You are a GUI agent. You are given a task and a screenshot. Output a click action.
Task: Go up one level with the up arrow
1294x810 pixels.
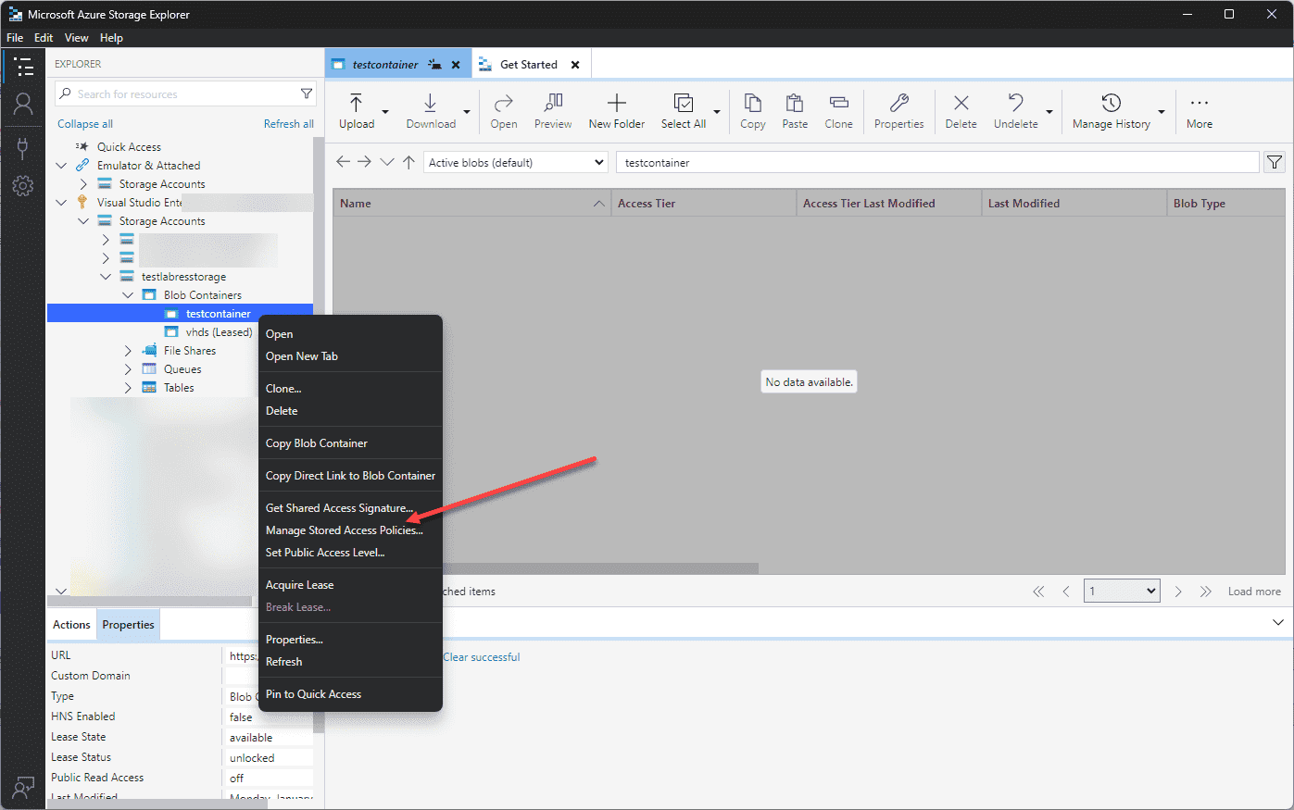point(408,162)
